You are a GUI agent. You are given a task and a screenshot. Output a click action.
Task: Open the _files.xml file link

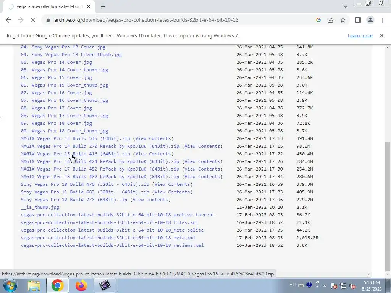pyautogui.click(x=109, y=222)
